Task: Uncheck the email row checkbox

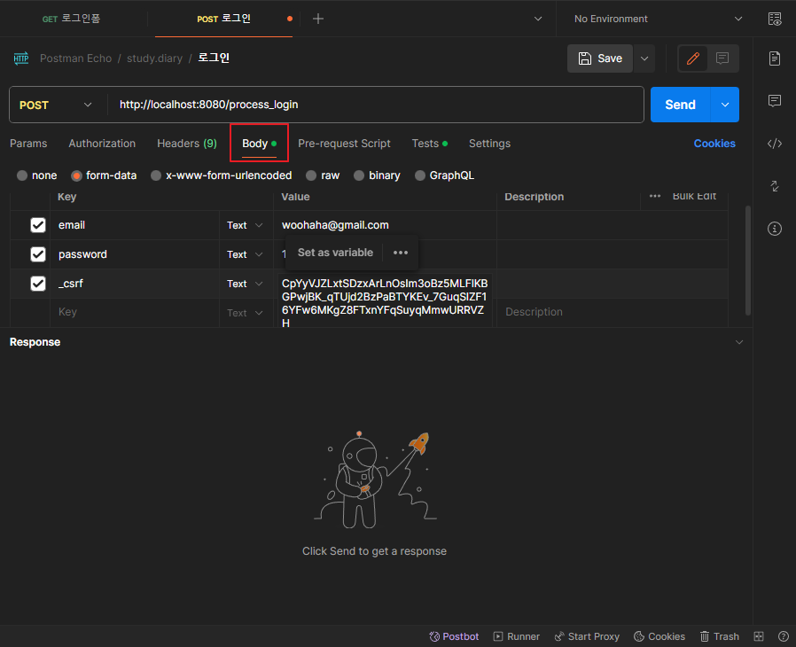Action: tap(38, 225)
